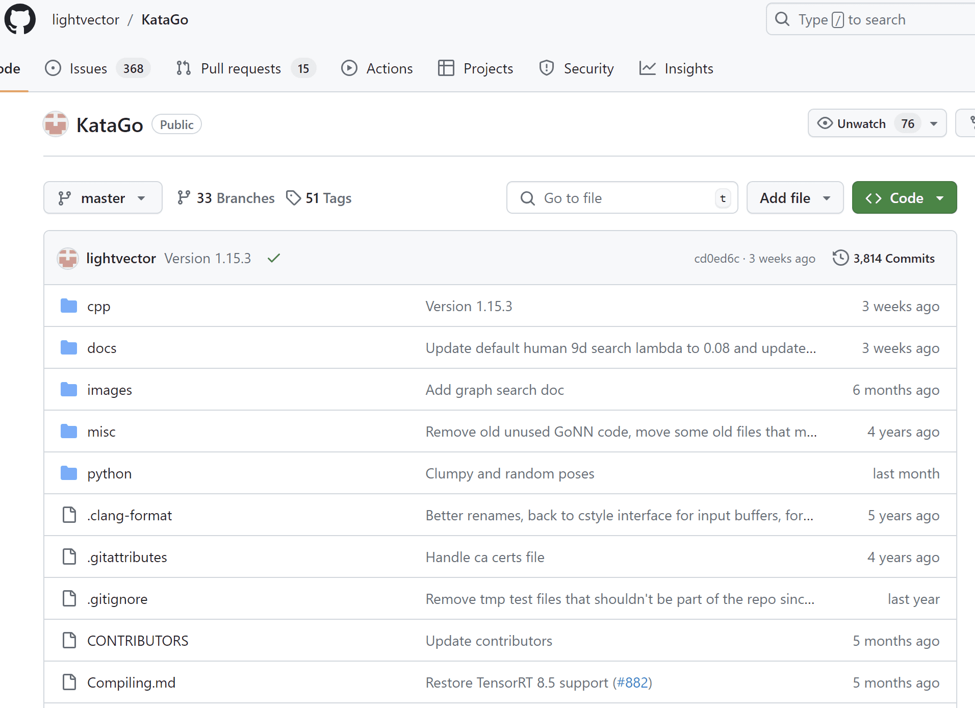Open the green Code dropdown
The height and width of the screenshot is (708, 975).
tap(904, 198)
